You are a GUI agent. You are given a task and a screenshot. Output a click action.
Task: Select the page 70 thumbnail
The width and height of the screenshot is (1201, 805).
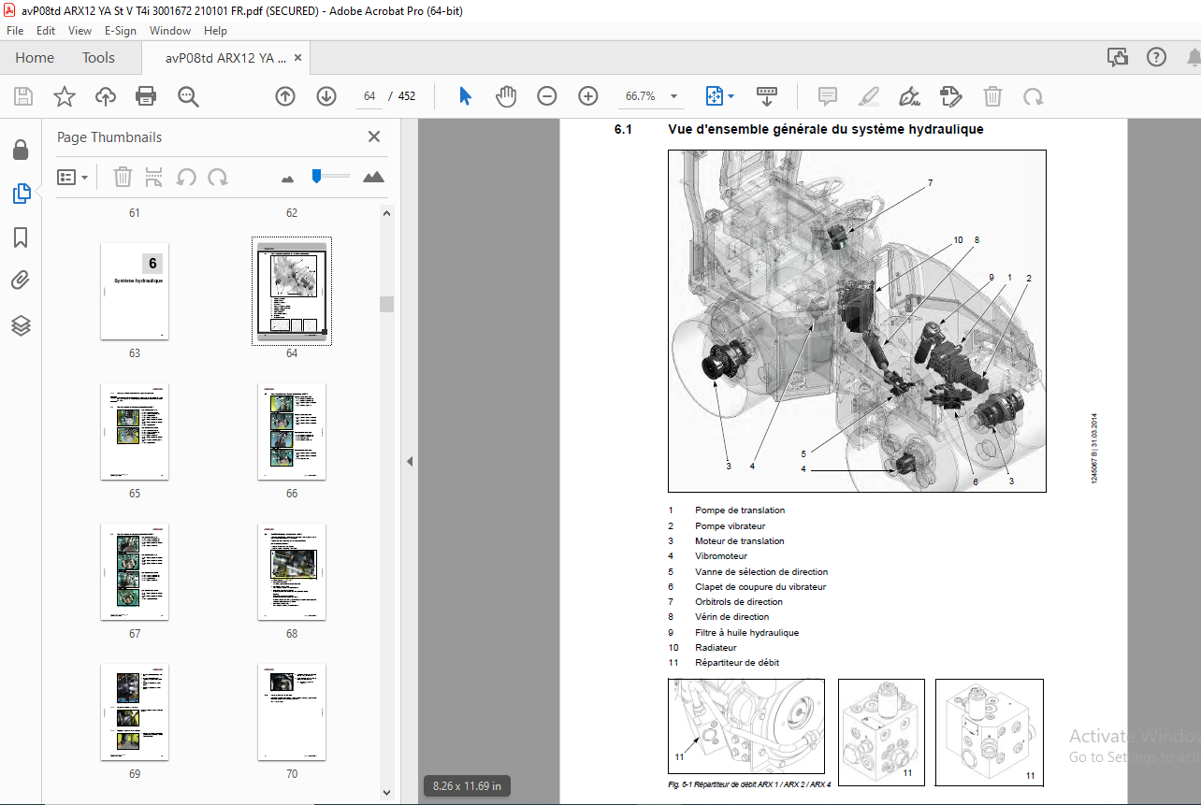pos(292,712)
